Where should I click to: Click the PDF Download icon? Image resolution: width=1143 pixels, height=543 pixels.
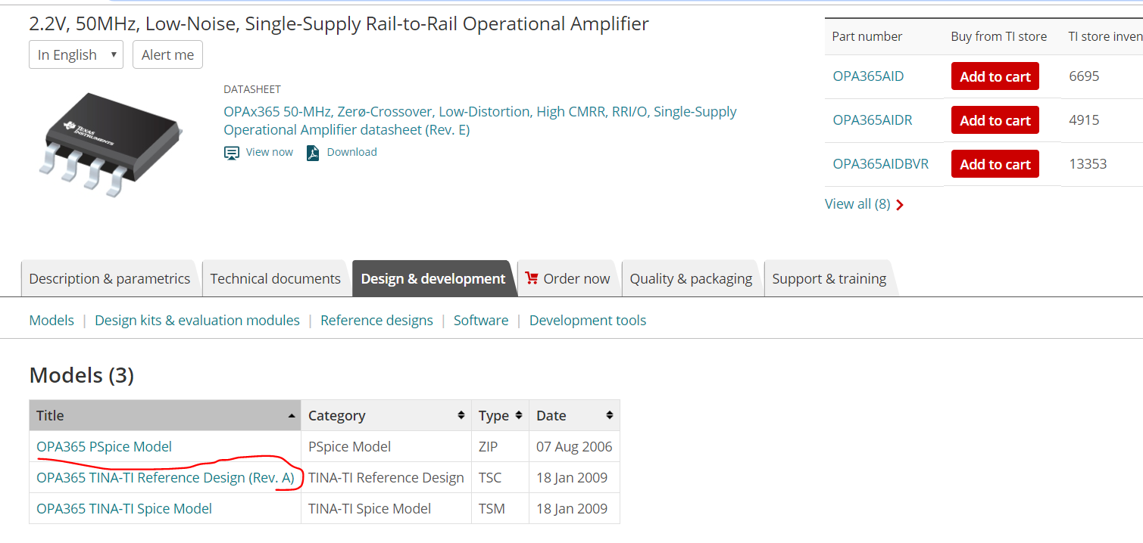(313, 153)
